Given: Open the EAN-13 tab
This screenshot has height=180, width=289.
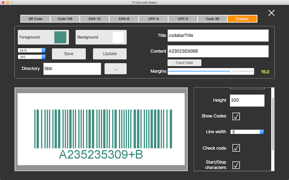Looking at the screenshot, I should click(x=95, y=19).
